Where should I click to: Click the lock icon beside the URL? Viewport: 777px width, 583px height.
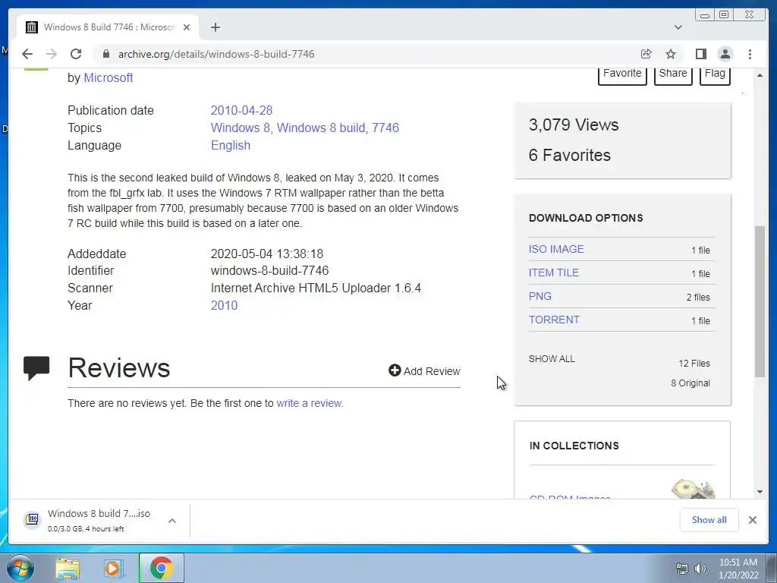click(106, 54)
